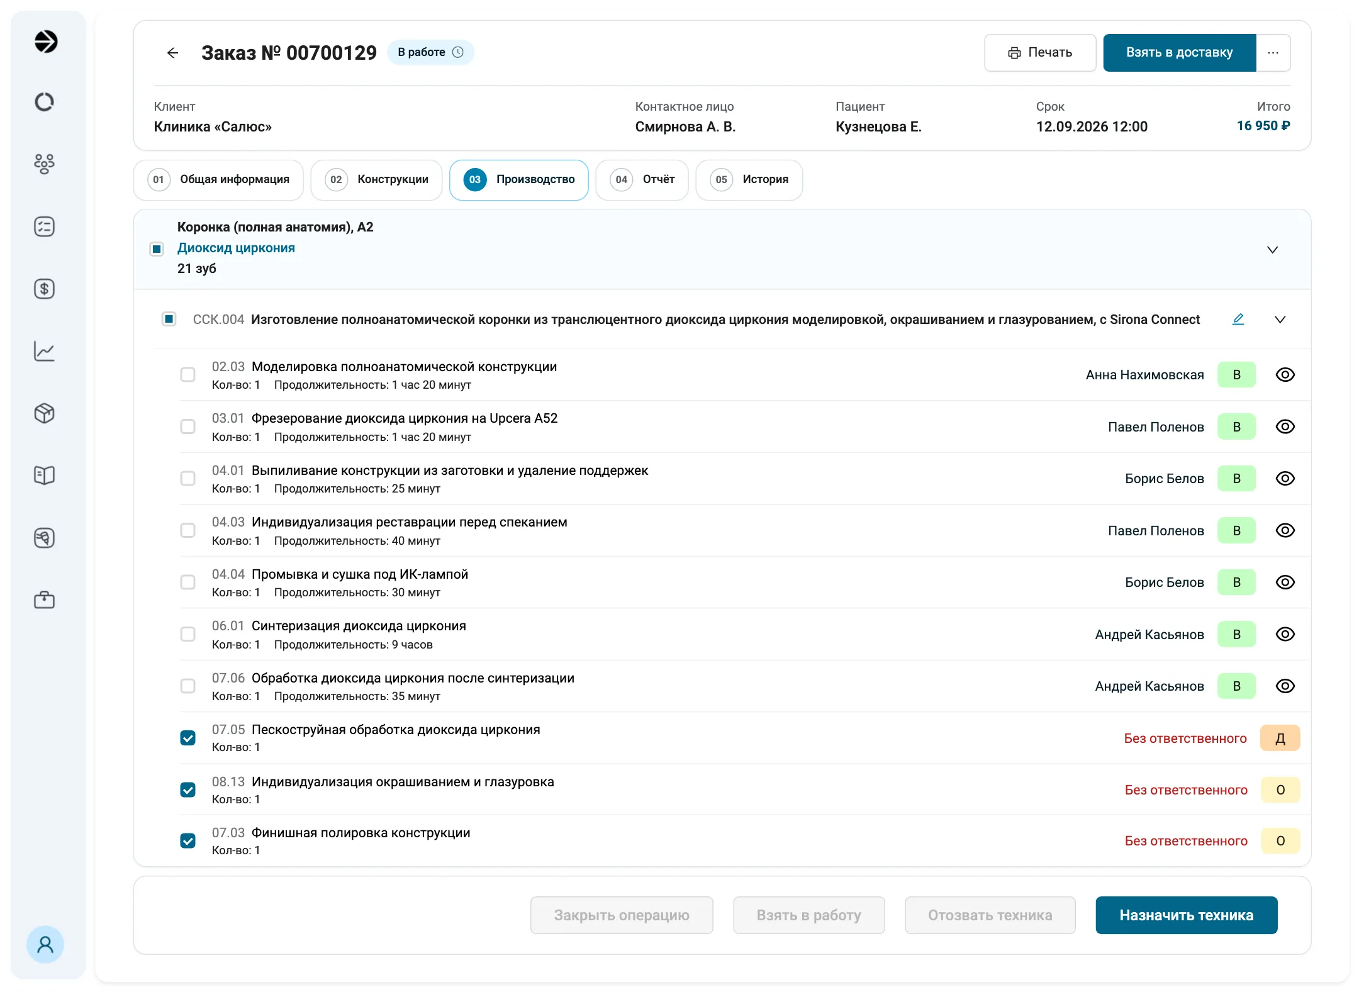Click the orange Д status badge
The image size is (1359, 992).
(x=1280, y=738)
